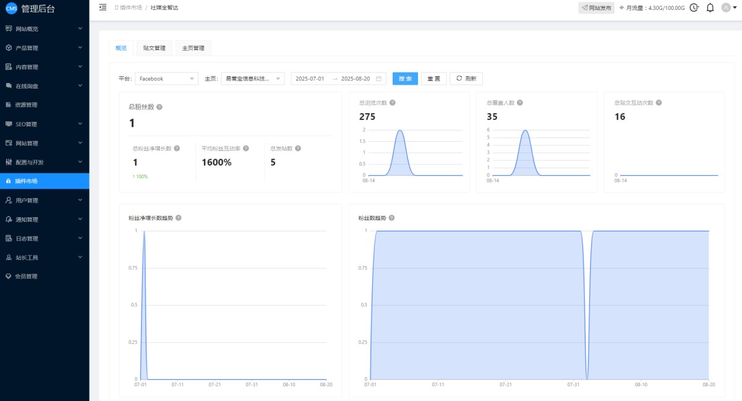The height and width of the screenshot is (401, 742).
Task: Click the blue 搜索 button
Action: coord(405,79)
